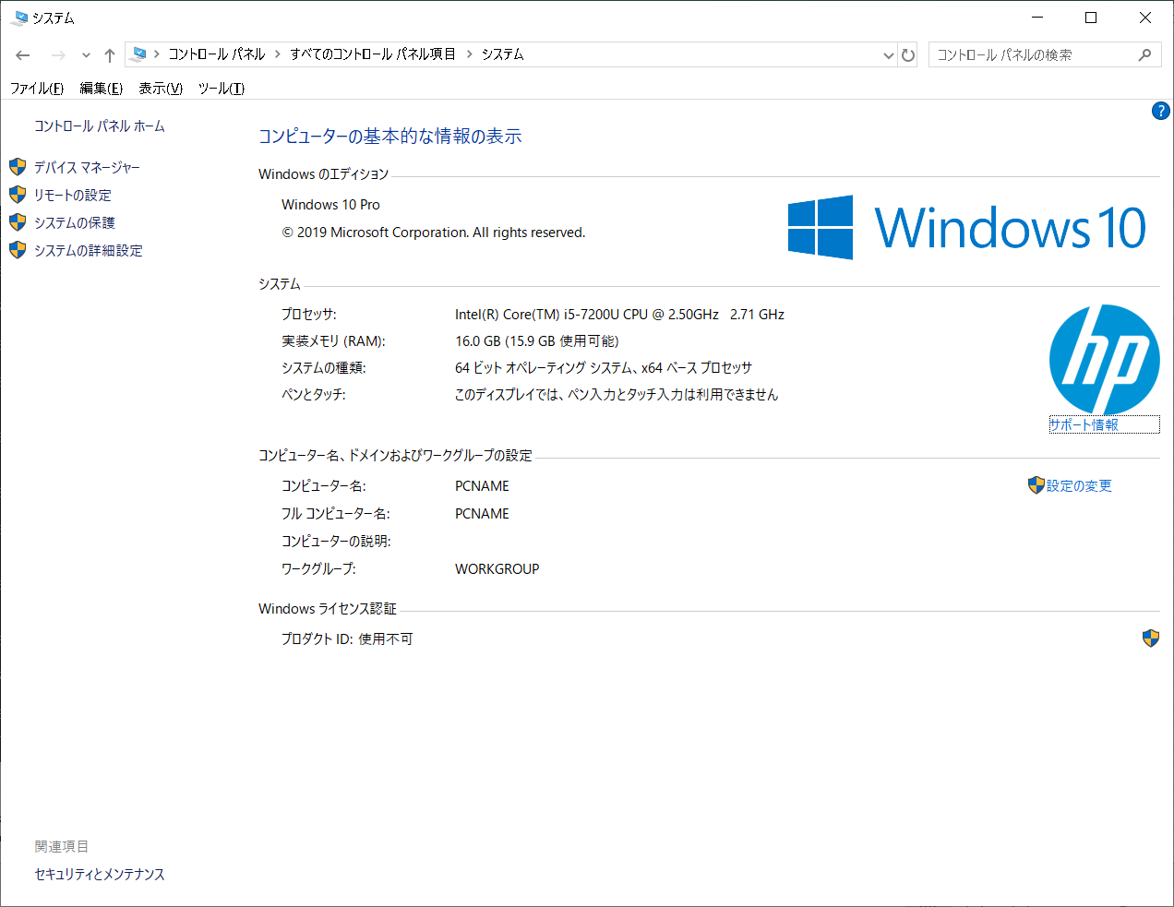Screen dimensions: 1174x907
Task: Open the 表示 menu
Action: [158, 89]
